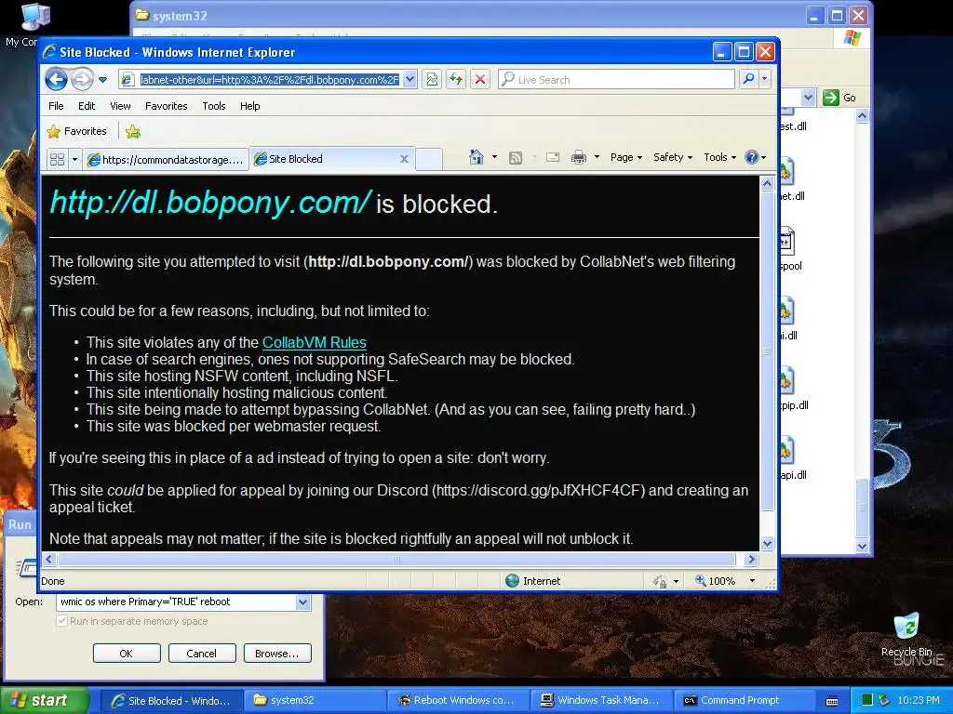Viewport: 953px width, 714px height.
Task: Switch to Command Prompt taskbar button
Action: coord(745,700)
